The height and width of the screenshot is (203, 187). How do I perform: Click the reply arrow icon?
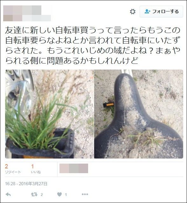tap(8, 194)
